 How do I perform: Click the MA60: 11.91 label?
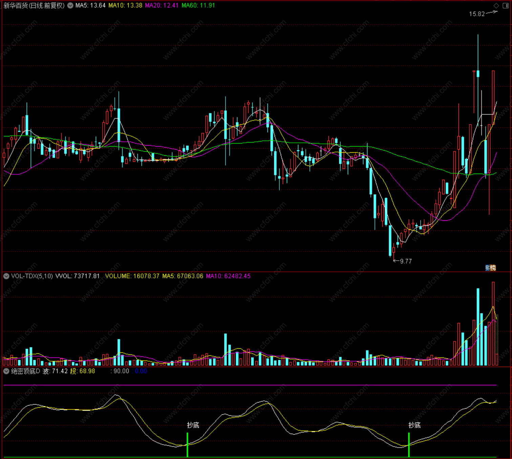coord(198,5)
